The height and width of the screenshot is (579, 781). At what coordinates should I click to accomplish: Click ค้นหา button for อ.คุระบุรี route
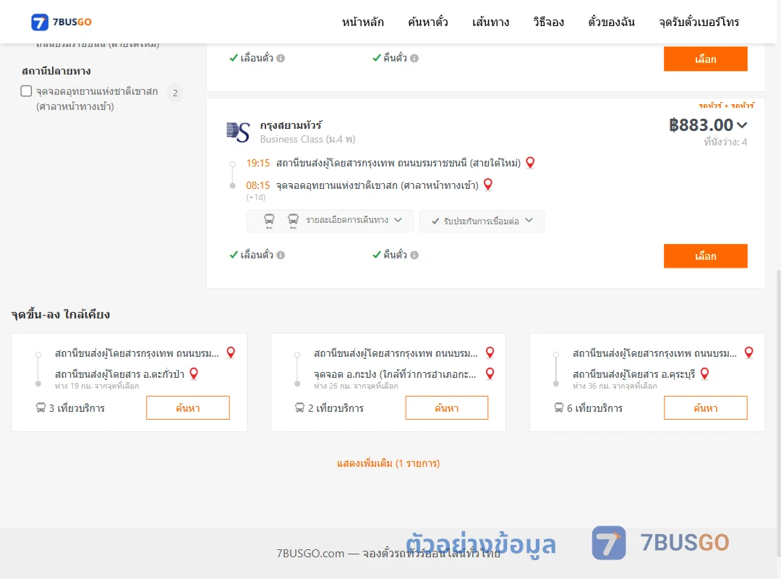click(x=705, y=408)
